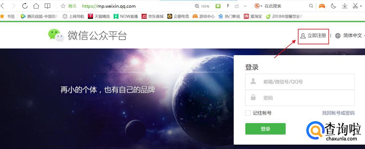Image resolution: width=365 pixels, height=149 pixels.
Task: Expand the address bar chevron dropdown
Action: click(x=245, y=6)
